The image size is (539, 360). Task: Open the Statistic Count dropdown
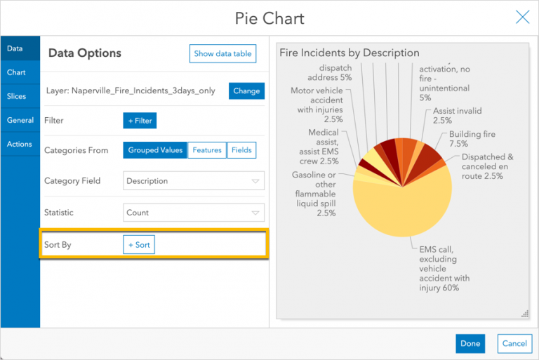(194, 213)
